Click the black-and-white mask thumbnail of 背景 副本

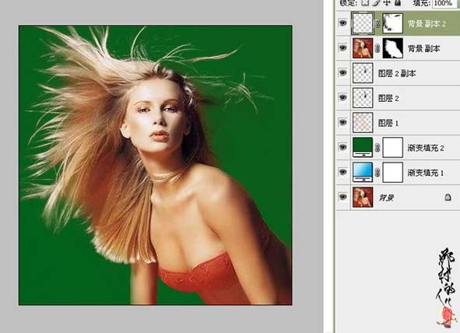pos(393,48)
